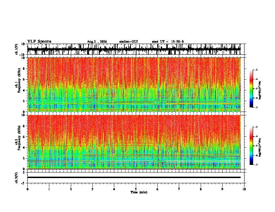Click the ch.1 Frequency (kHz) axis label
This screenshot has height=212, width=275.
click(18, 85)
